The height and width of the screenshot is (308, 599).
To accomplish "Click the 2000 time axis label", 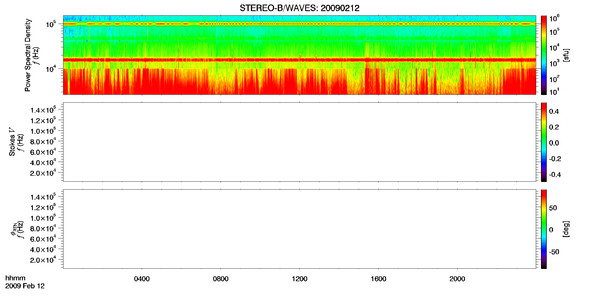I will pos(457,279).
